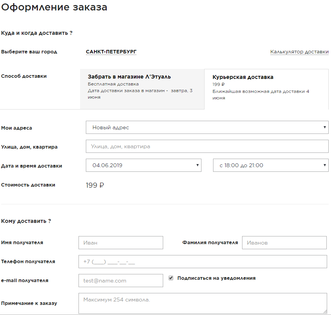Image resolution: width=331 pixels, height=315 pixels.
Task: Open the delivery date dropdown 04.06.2019
Action: click(143, 165)
